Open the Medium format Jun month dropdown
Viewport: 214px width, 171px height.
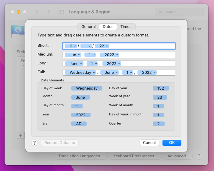pyautogui.click(x=79, y=55)
